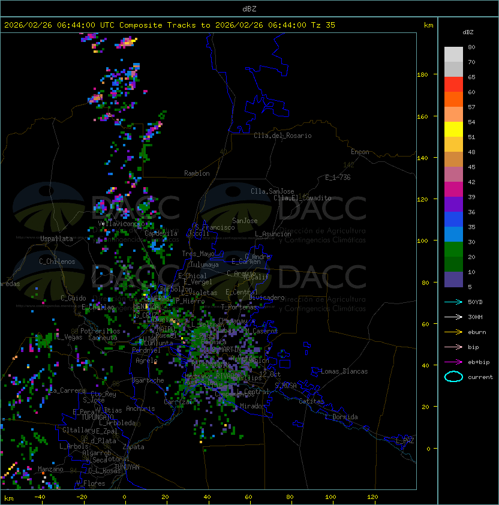Select the light orange 54-57 dBZ swatch
This screenshot has width=499, height=505.
pyautogui.click(x=453, y=115)
